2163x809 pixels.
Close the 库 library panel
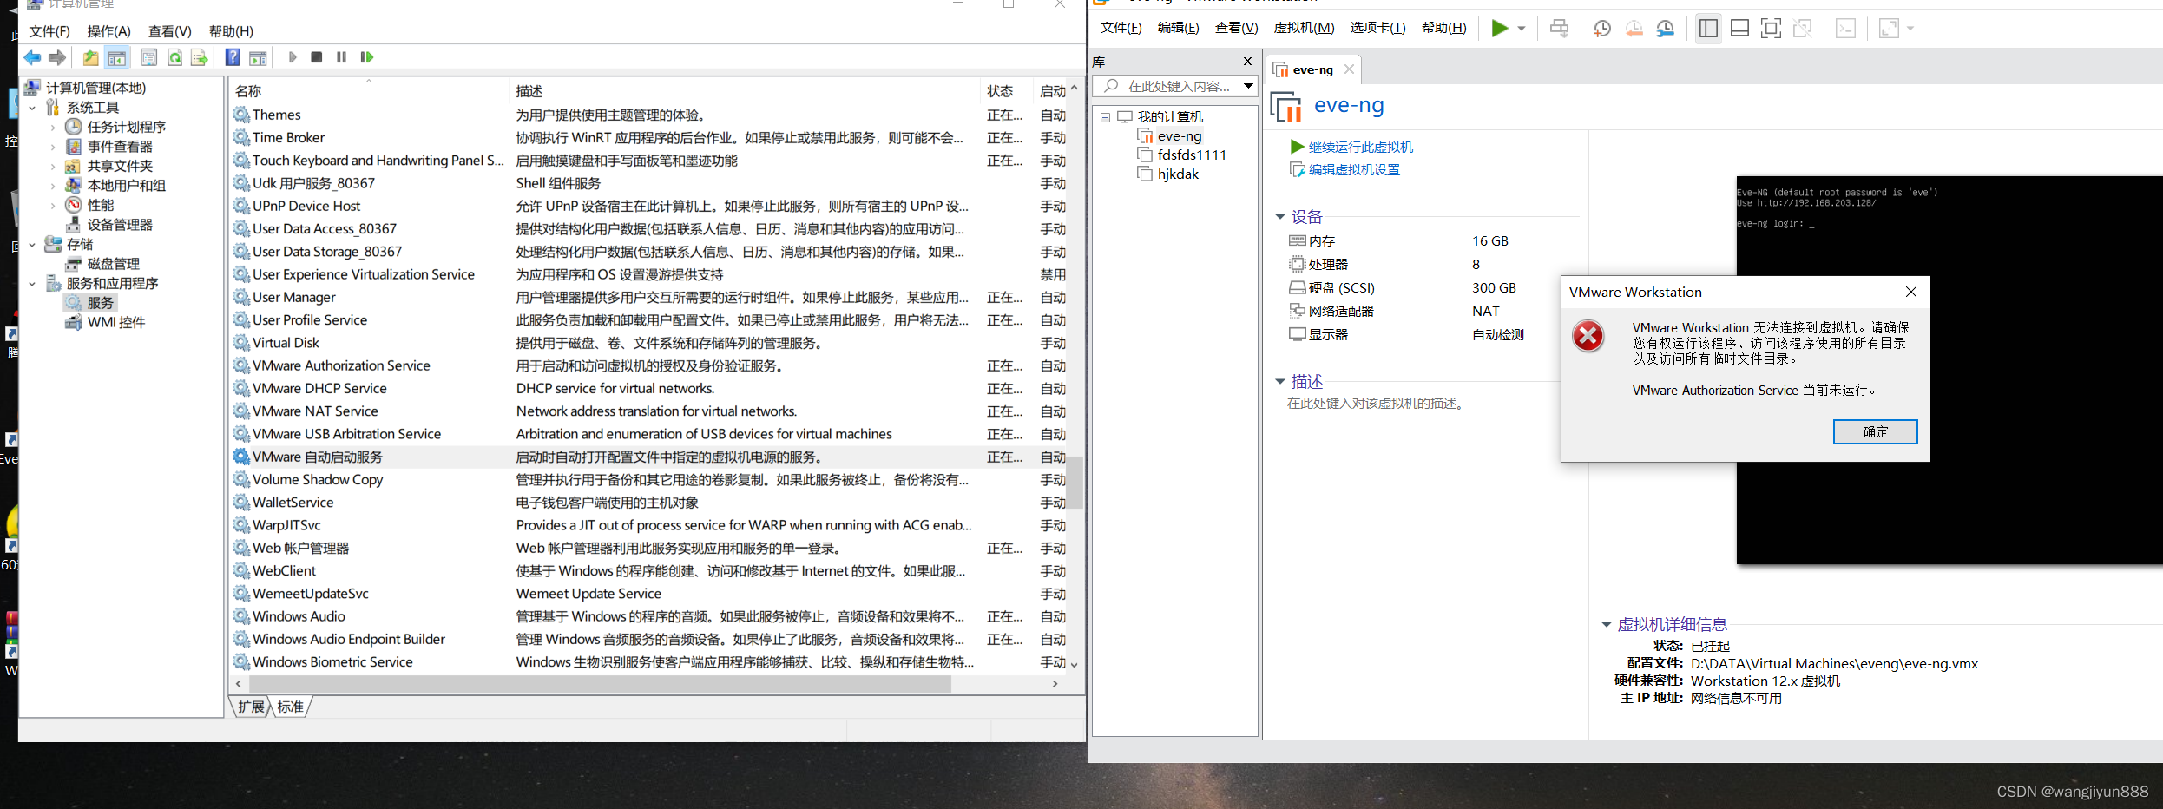point(1247,62)
